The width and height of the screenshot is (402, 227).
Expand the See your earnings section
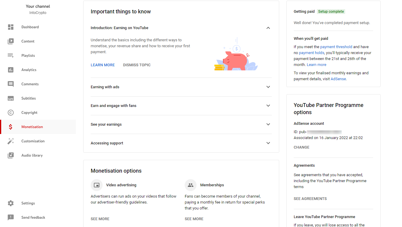pyautogui.click(x=268, y=124)
